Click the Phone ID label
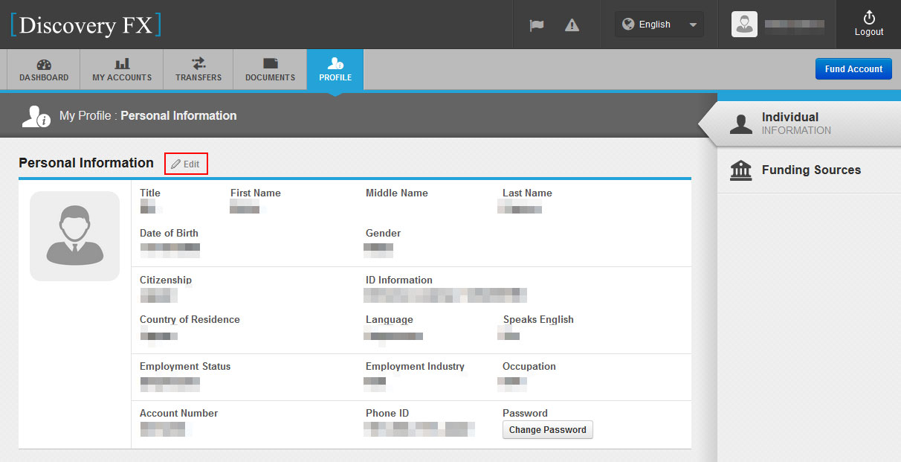The width and height of the screenshot is (901, 462). tap(387, 413)
